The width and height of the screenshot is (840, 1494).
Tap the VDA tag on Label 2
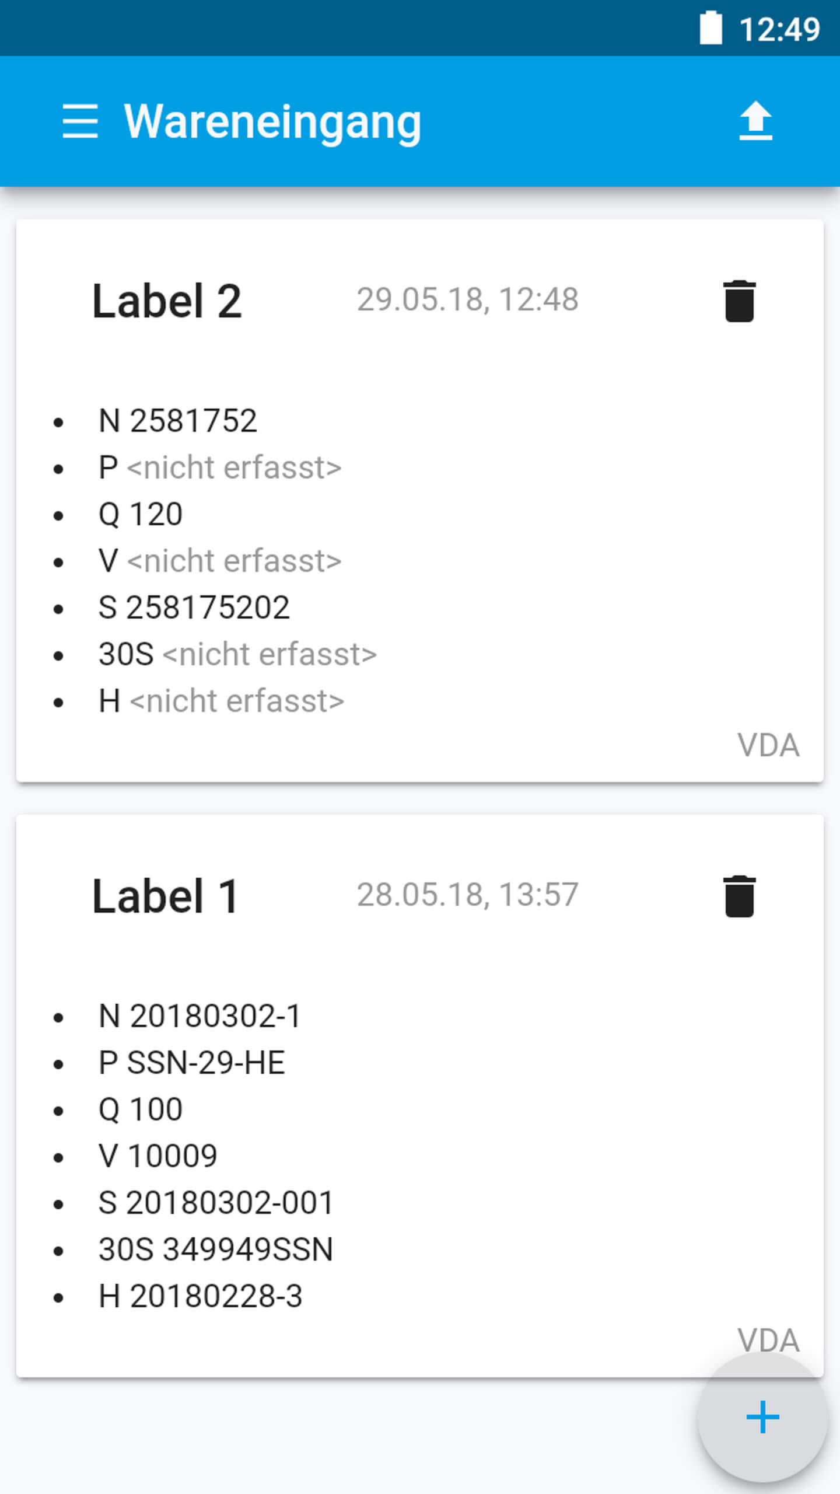768,745
